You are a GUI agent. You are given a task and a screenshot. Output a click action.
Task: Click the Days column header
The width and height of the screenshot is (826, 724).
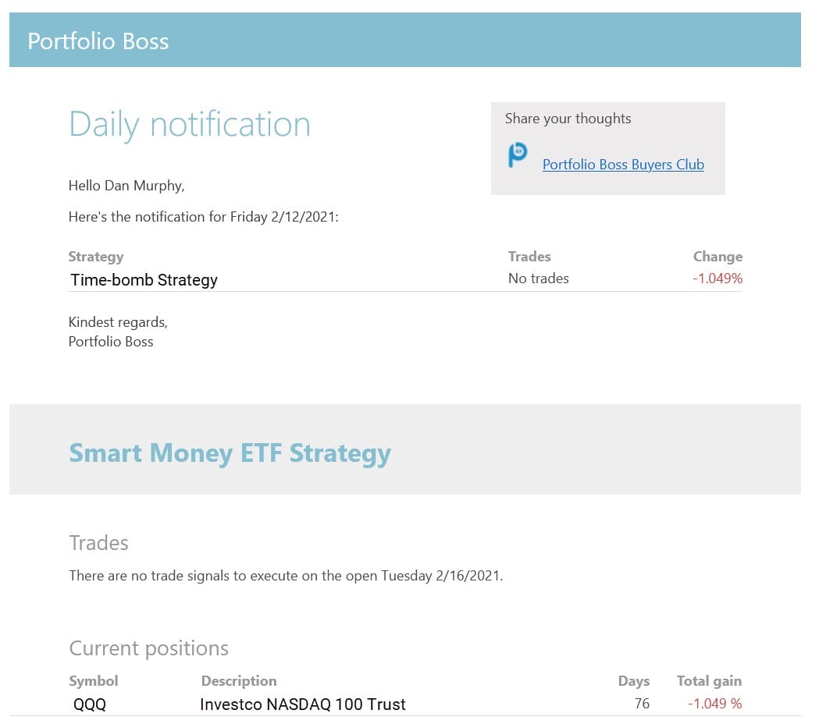pos(634,680)
